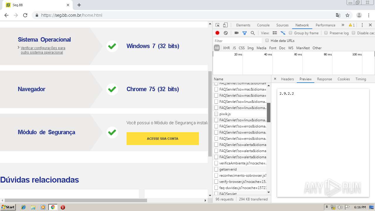Reload the page

click(25, 15)
